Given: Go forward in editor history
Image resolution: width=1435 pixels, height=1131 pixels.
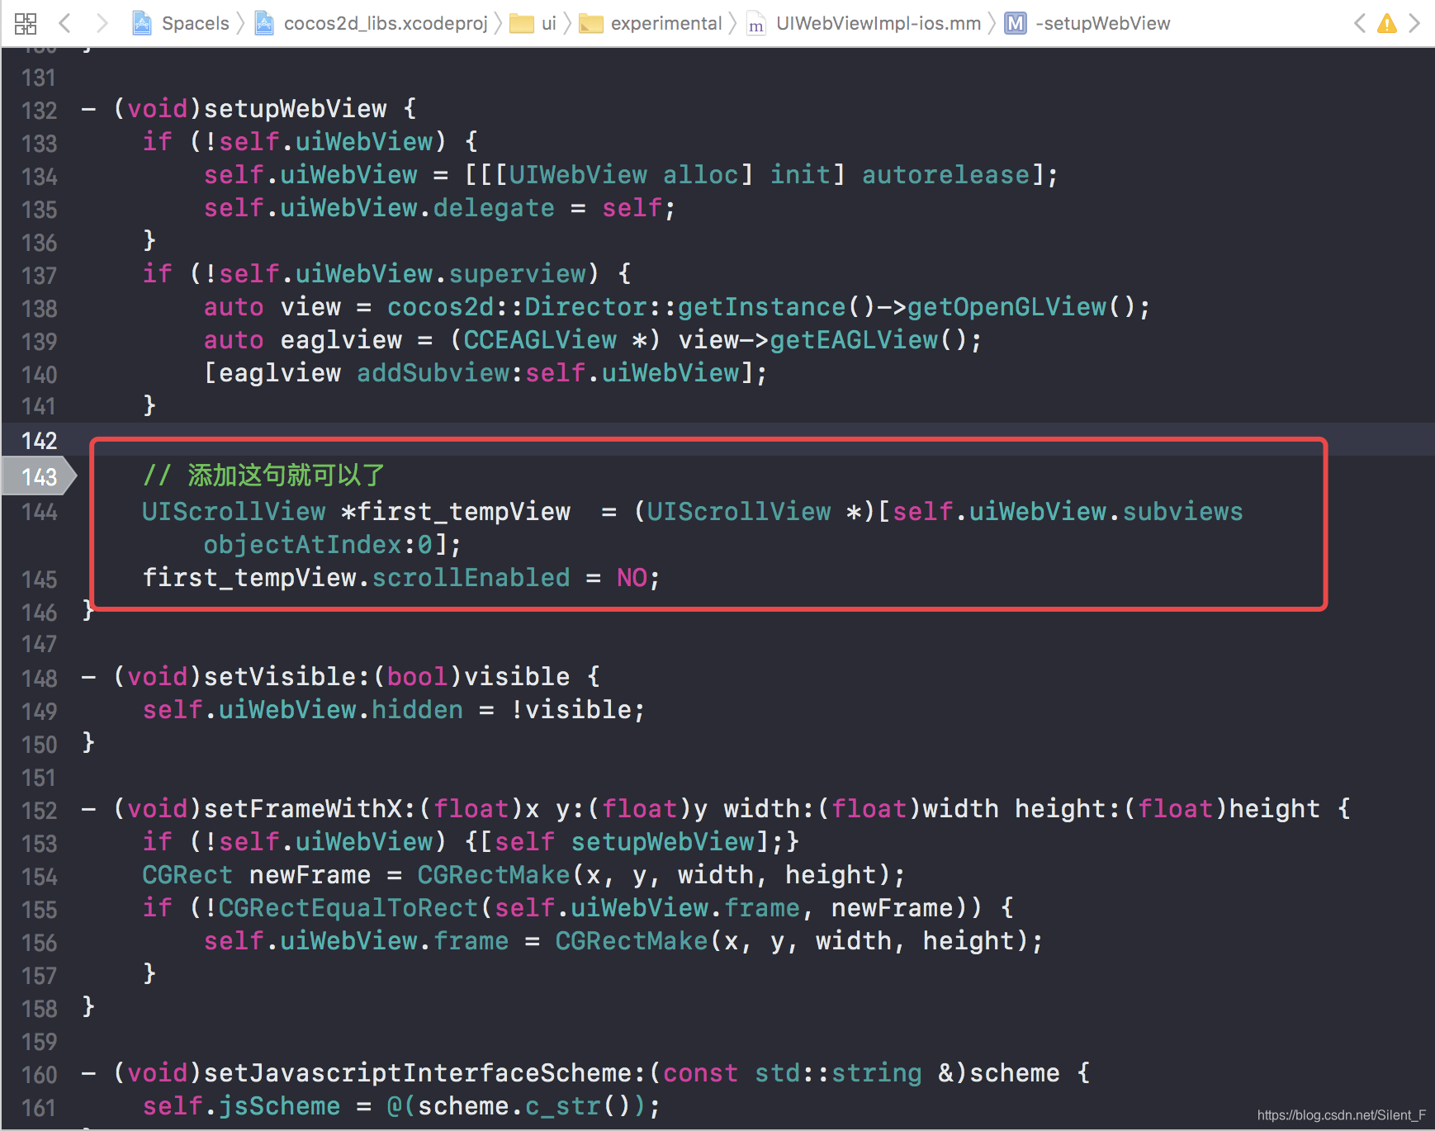Looking at the screenshot, I should 102,23.
